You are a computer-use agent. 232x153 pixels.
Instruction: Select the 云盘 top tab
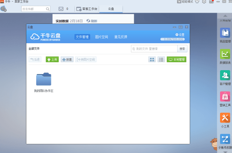tap(111, 9)
